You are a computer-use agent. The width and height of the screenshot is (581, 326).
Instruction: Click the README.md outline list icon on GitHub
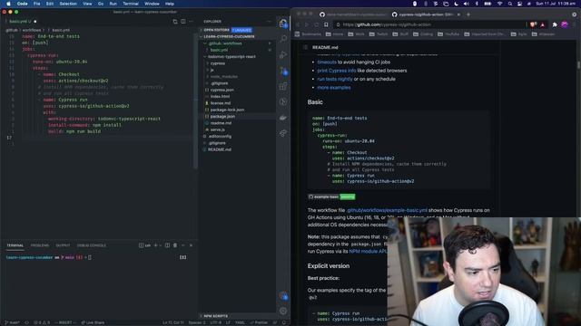305,47
